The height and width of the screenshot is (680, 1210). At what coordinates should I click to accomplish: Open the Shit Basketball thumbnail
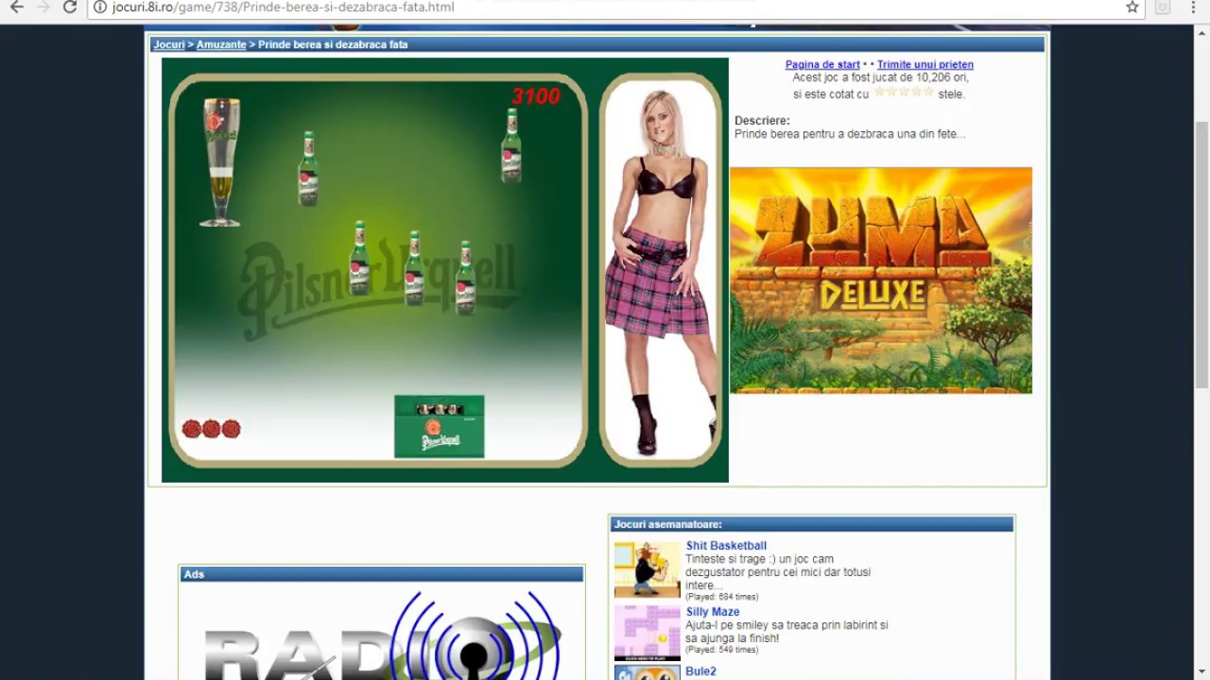pyautogui.click(x=647, y=569)
